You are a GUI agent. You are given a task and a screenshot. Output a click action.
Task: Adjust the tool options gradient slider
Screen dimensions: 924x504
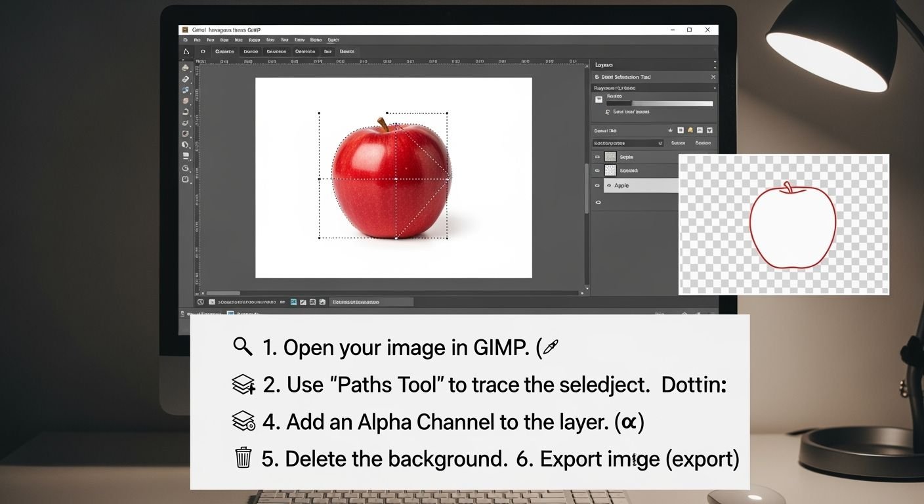click(x=660, y=104)
